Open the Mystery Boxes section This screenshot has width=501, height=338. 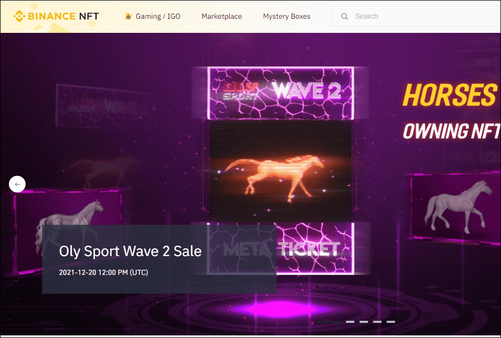[287, 16]
